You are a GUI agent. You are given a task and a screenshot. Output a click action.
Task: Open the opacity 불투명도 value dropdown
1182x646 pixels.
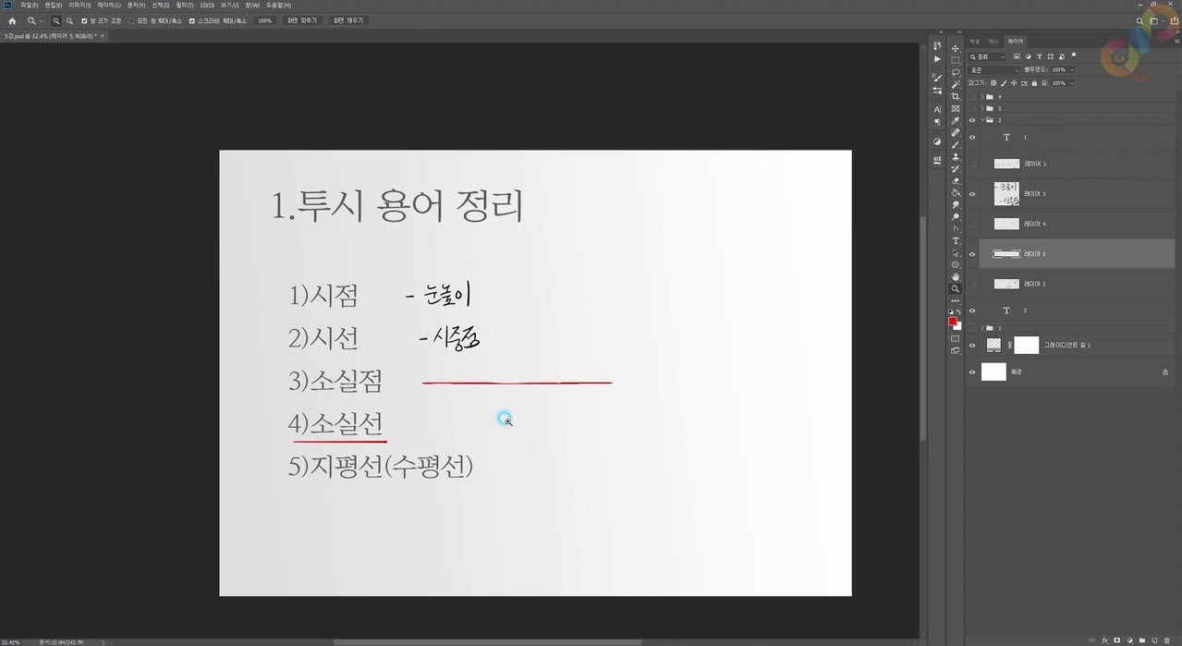[1072, 69]
